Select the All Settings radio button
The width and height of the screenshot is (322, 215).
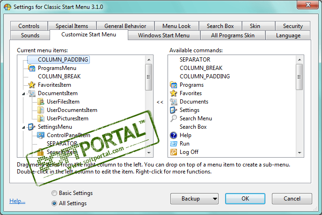pos(54,203)
